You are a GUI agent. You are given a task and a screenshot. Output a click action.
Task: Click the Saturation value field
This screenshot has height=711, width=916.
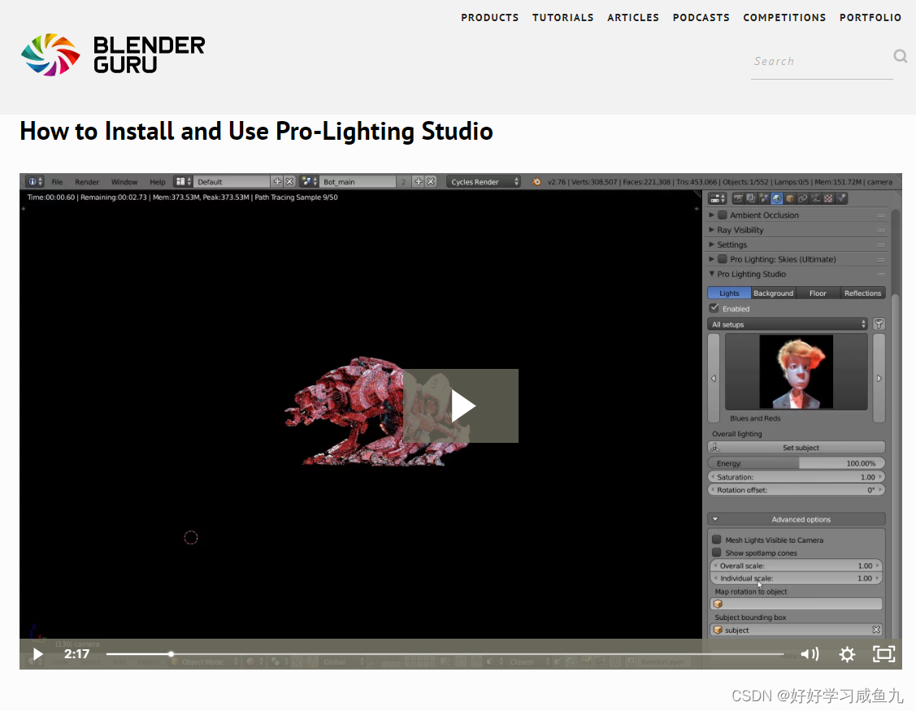tap(797, 477)
